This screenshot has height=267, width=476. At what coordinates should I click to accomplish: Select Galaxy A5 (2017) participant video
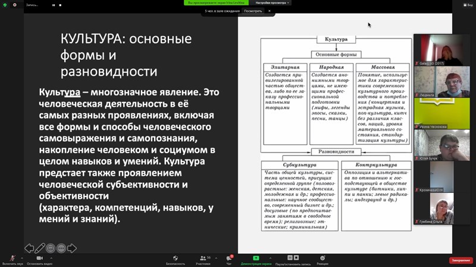pos(442,50)
